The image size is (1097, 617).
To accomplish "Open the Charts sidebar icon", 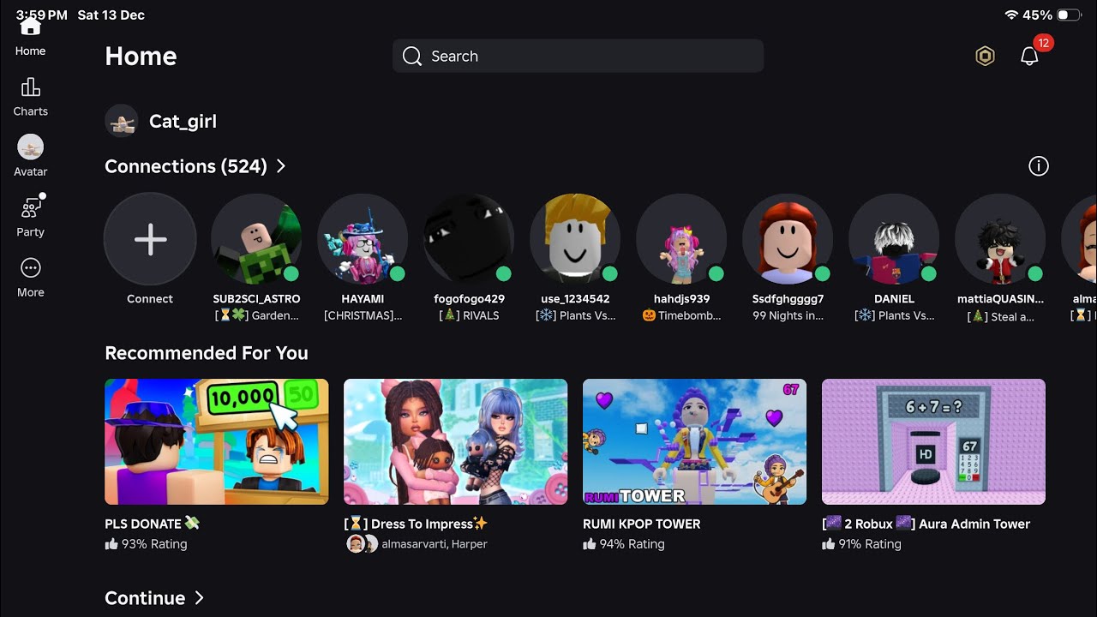I will pos(30,87).
